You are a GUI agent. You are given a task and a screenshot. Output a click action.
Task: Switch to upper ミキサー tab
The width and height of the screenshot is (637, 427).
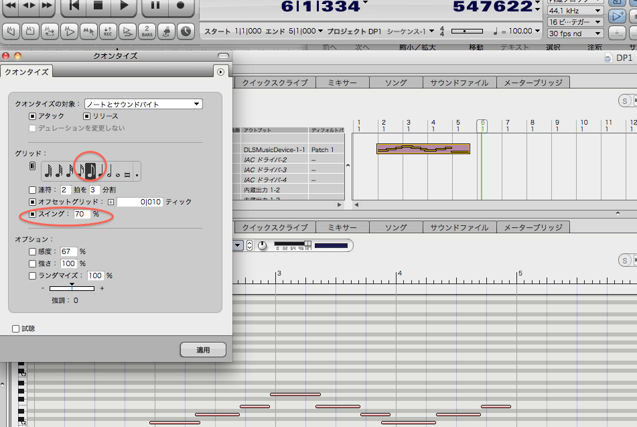point(342,82)
